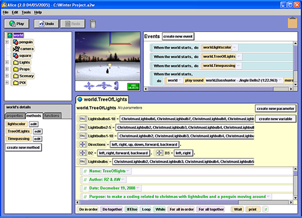Click camera forward/turn arrows control
The image size is (302, 218).
pyautogui.click(x=104, y=85)
